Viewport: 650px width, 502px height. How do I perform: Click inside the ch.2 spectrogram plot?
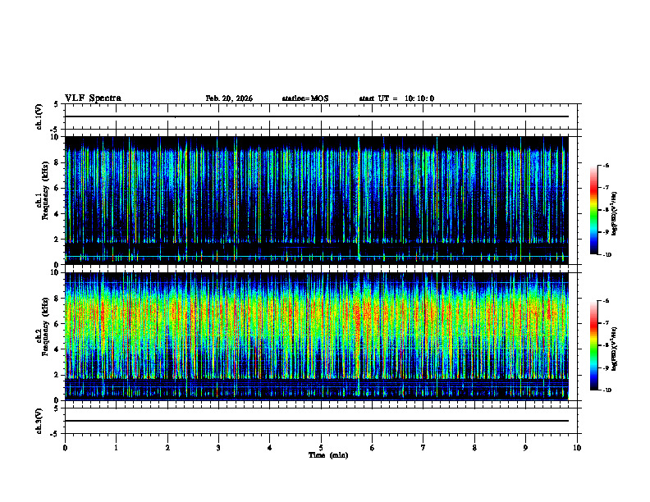coord(317,336)
